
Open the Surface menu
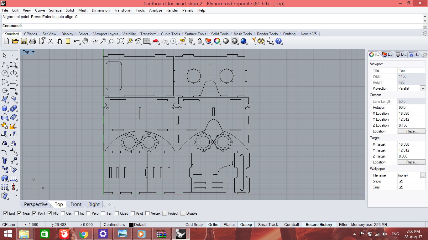(x=55, y=10)
